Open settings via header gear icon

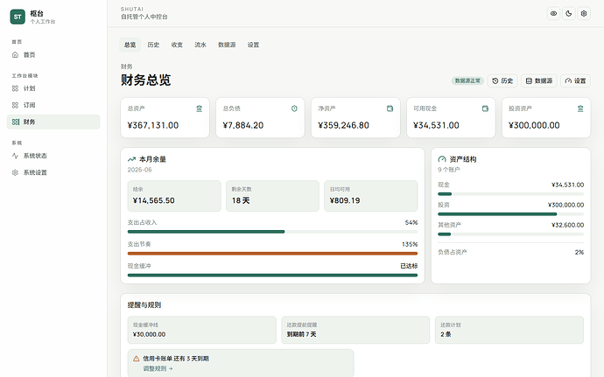tap(584, 13)
